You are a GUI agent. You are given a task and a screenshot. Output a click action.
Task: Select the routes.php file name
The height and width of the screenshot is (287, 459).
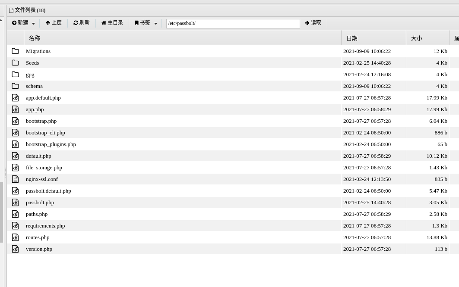(x=38, y=237)
